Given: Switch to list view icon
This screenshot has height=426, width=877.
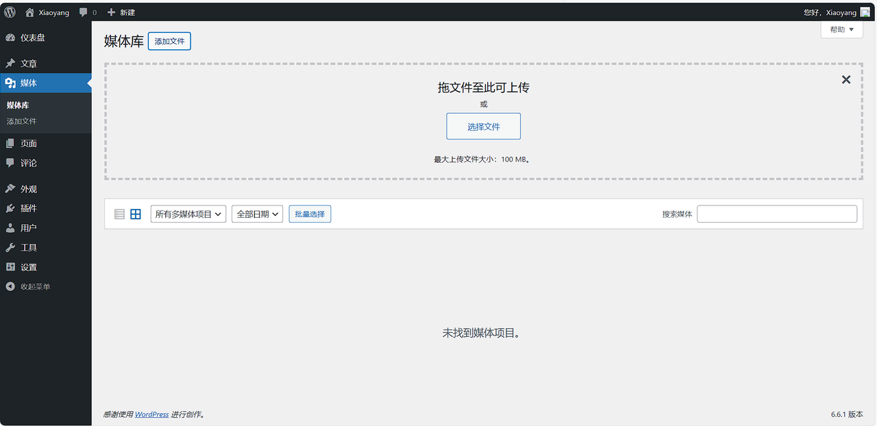Looking at the screenshot, I should click(119, 214).
